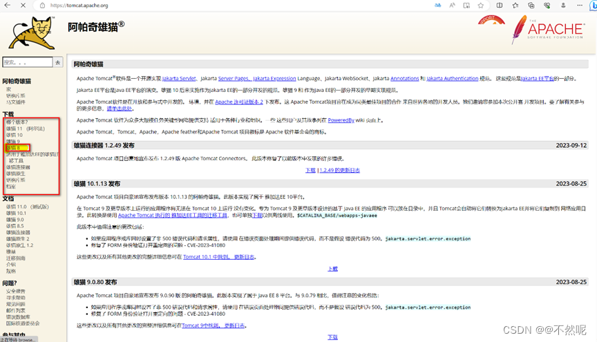This screenshot has width=597, height=342.
Task: Open the Read Aloud icon in address bar
Action: click(x=452, y=6)
